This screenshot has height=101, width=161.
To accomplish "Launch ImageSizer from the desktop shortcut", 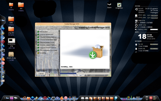I will [119, 5].
